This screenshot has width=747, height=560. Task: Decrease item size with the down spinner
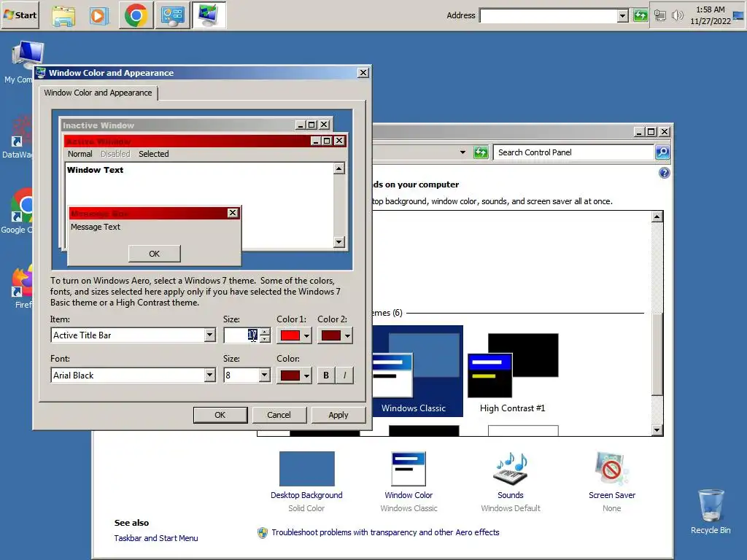265,339
